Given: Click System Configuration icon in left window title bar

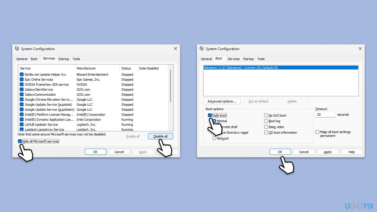Looking at the screenshot, I should click(17, 49).
